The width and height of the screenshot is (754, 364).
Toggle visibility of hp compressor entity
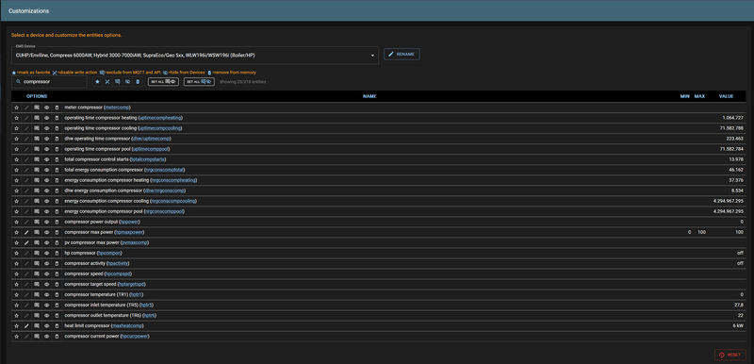click(x=46, y=253)
